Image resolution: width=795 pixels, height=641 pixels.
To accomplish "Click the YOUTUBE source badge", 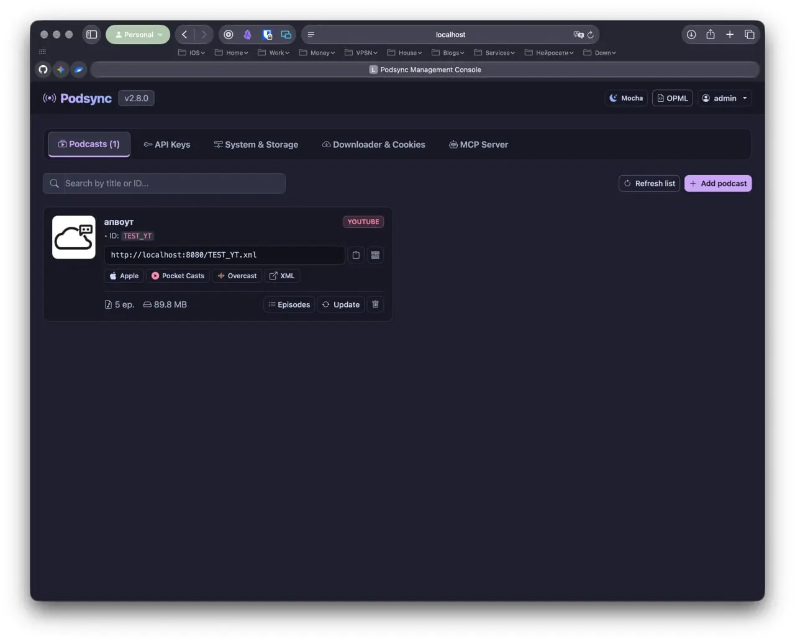I will pos(363,222).
